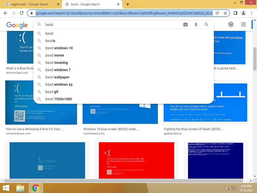The width and height of the screenshot is (257, 193).
Task: Choose the 'bsod wallpaper' suggestion
Action: 123,77
